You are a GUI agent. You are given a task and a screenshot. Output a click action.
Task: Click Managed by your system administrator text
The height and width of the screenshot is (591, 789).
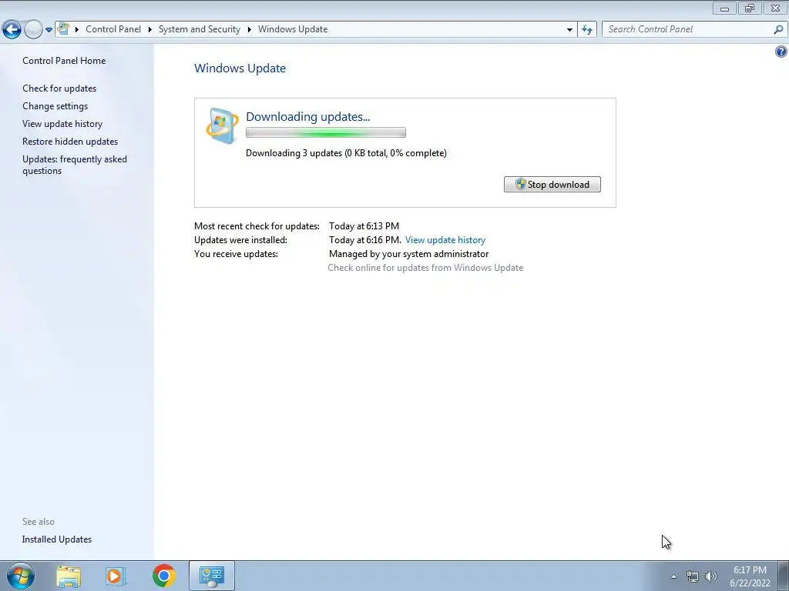408,254
